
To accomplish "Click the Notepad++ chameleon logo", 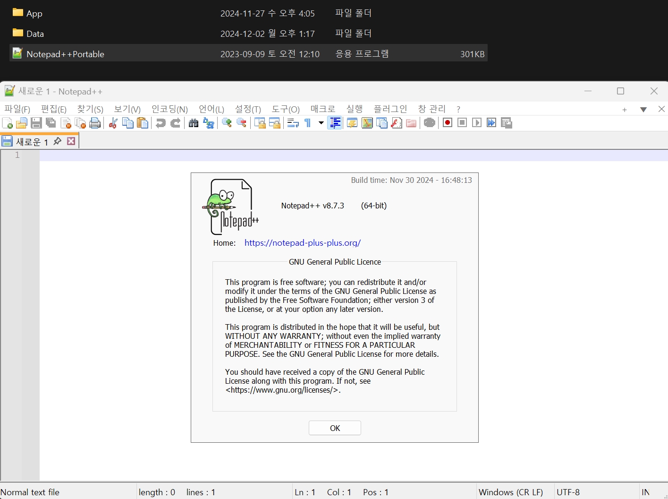I will click(231, 207).
